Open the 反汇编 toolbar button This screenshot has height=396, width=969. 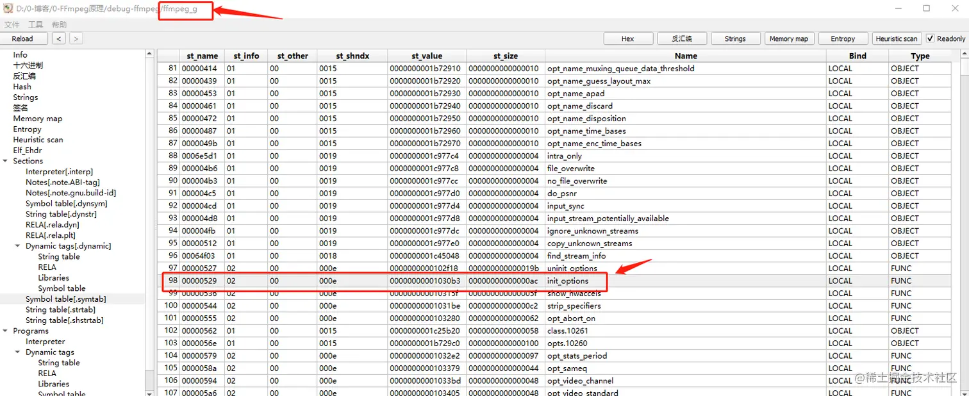click(681, 39)
